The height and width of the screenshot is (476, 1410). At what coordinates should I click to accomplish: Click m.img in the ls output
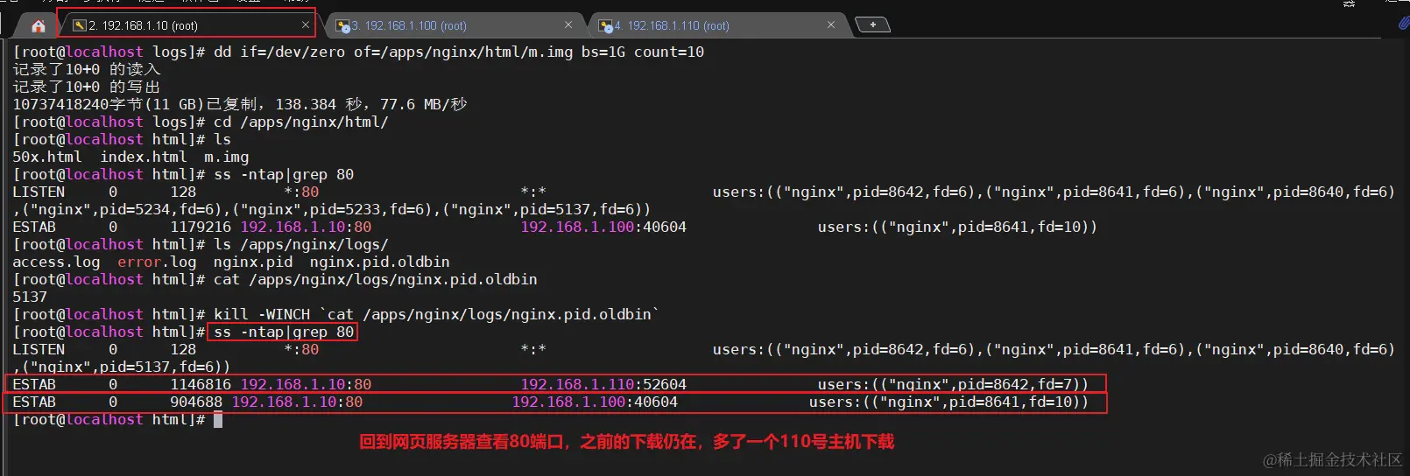tap(227, 157)
